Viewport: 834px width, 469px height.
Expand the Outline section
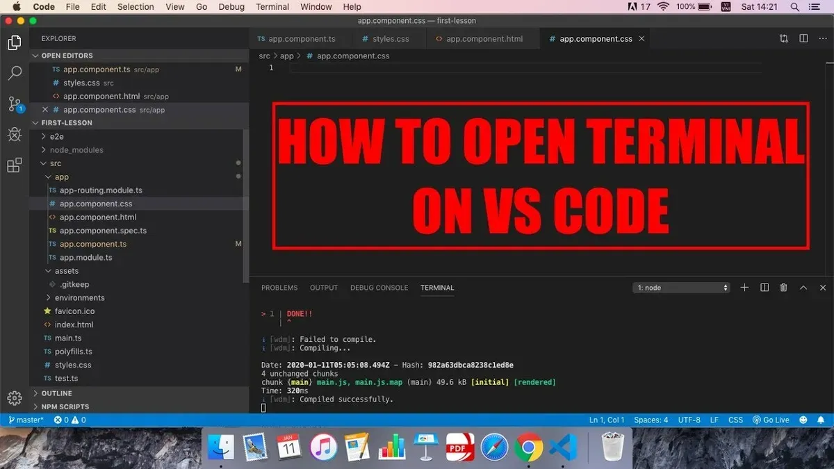coord(139,393)
